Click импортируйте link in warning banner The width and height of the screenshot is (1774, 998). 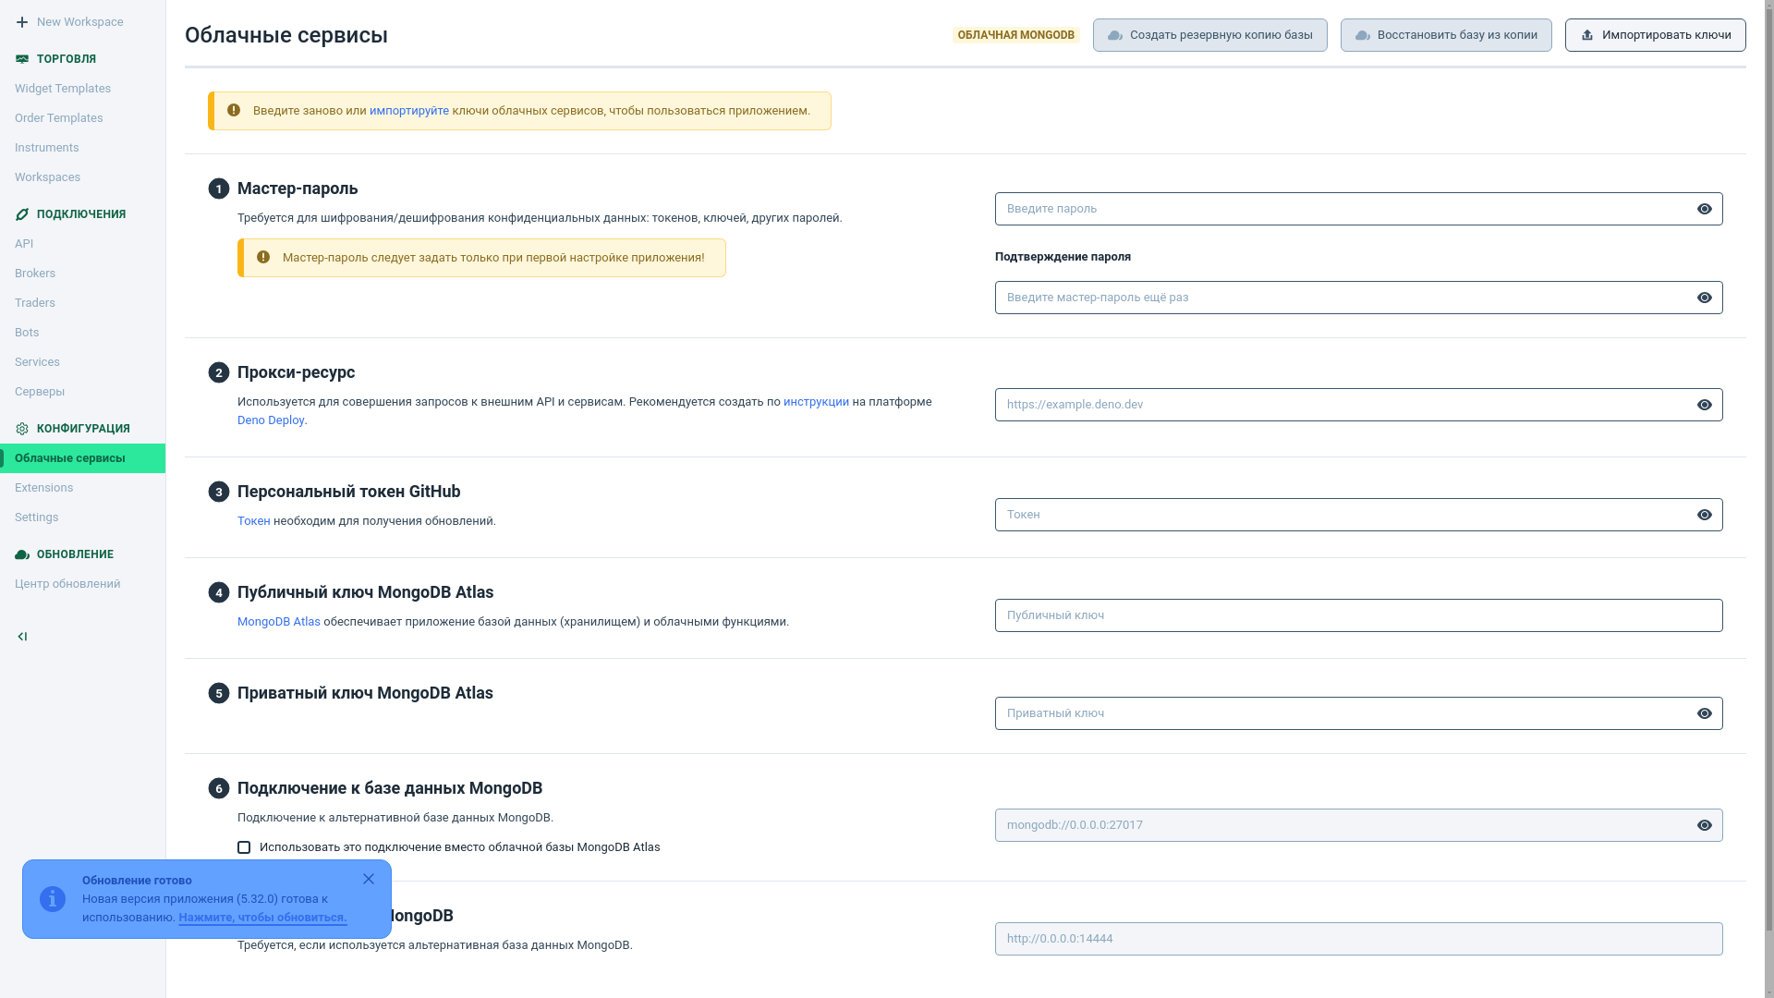[x=409, y=111]
